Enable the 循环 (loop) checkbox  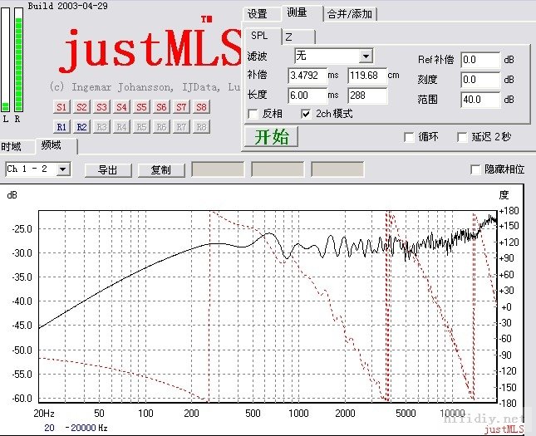click(x=409, y=137)
